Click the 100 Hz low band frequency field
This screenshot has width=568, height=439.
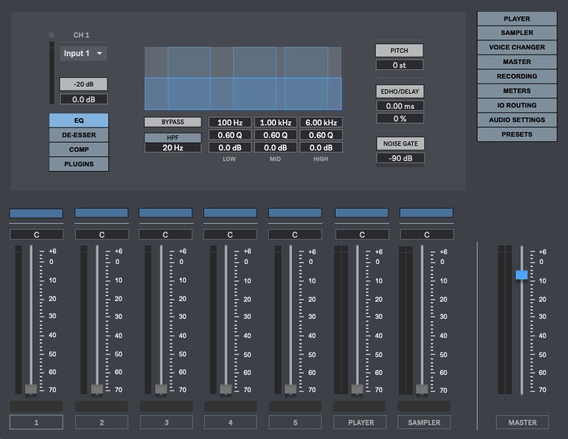click(229, 122)
